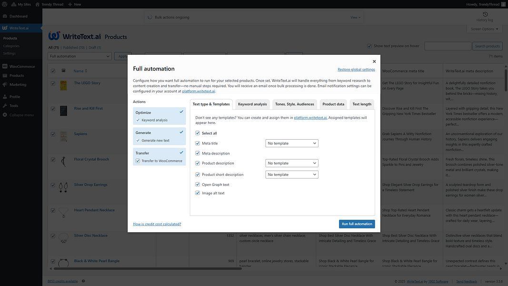Image resolution: width=508 pixels, height=286 pixels.
Task: Click the History log clock icon
Action: 485,14
